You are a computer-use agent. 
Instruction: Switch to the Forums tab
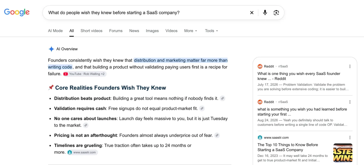coord(116,31)
